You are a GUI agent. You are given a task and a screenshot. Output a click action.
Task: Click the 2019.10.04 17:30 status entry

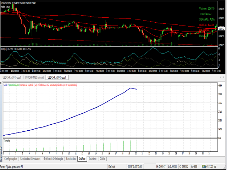(135, 167)
